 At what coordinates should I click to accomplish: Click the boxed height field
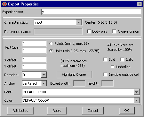[x=108, y=83]
